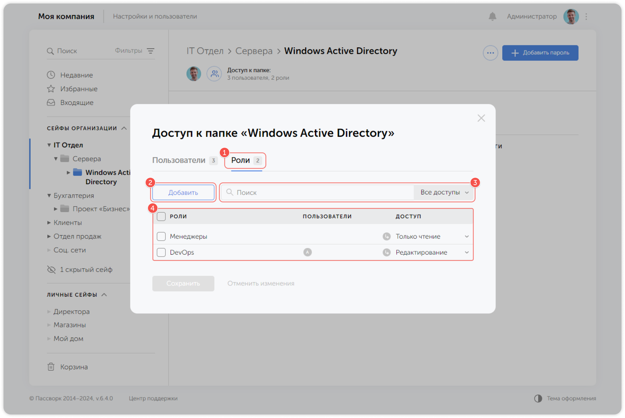The height and width of the screenshot is (418, 625).
Task: Click the clock icon beside Только чтение
Action: pos(386,237)
